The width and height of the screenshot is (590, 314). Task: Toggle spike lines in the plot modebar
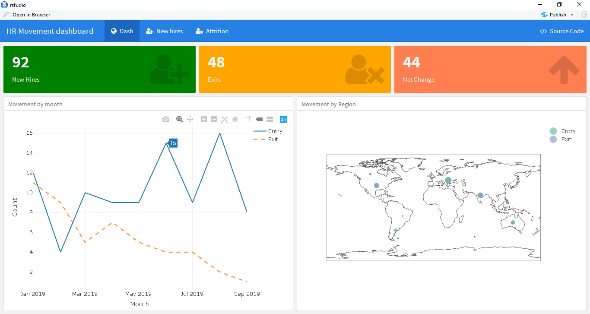(x=248, y=119)
